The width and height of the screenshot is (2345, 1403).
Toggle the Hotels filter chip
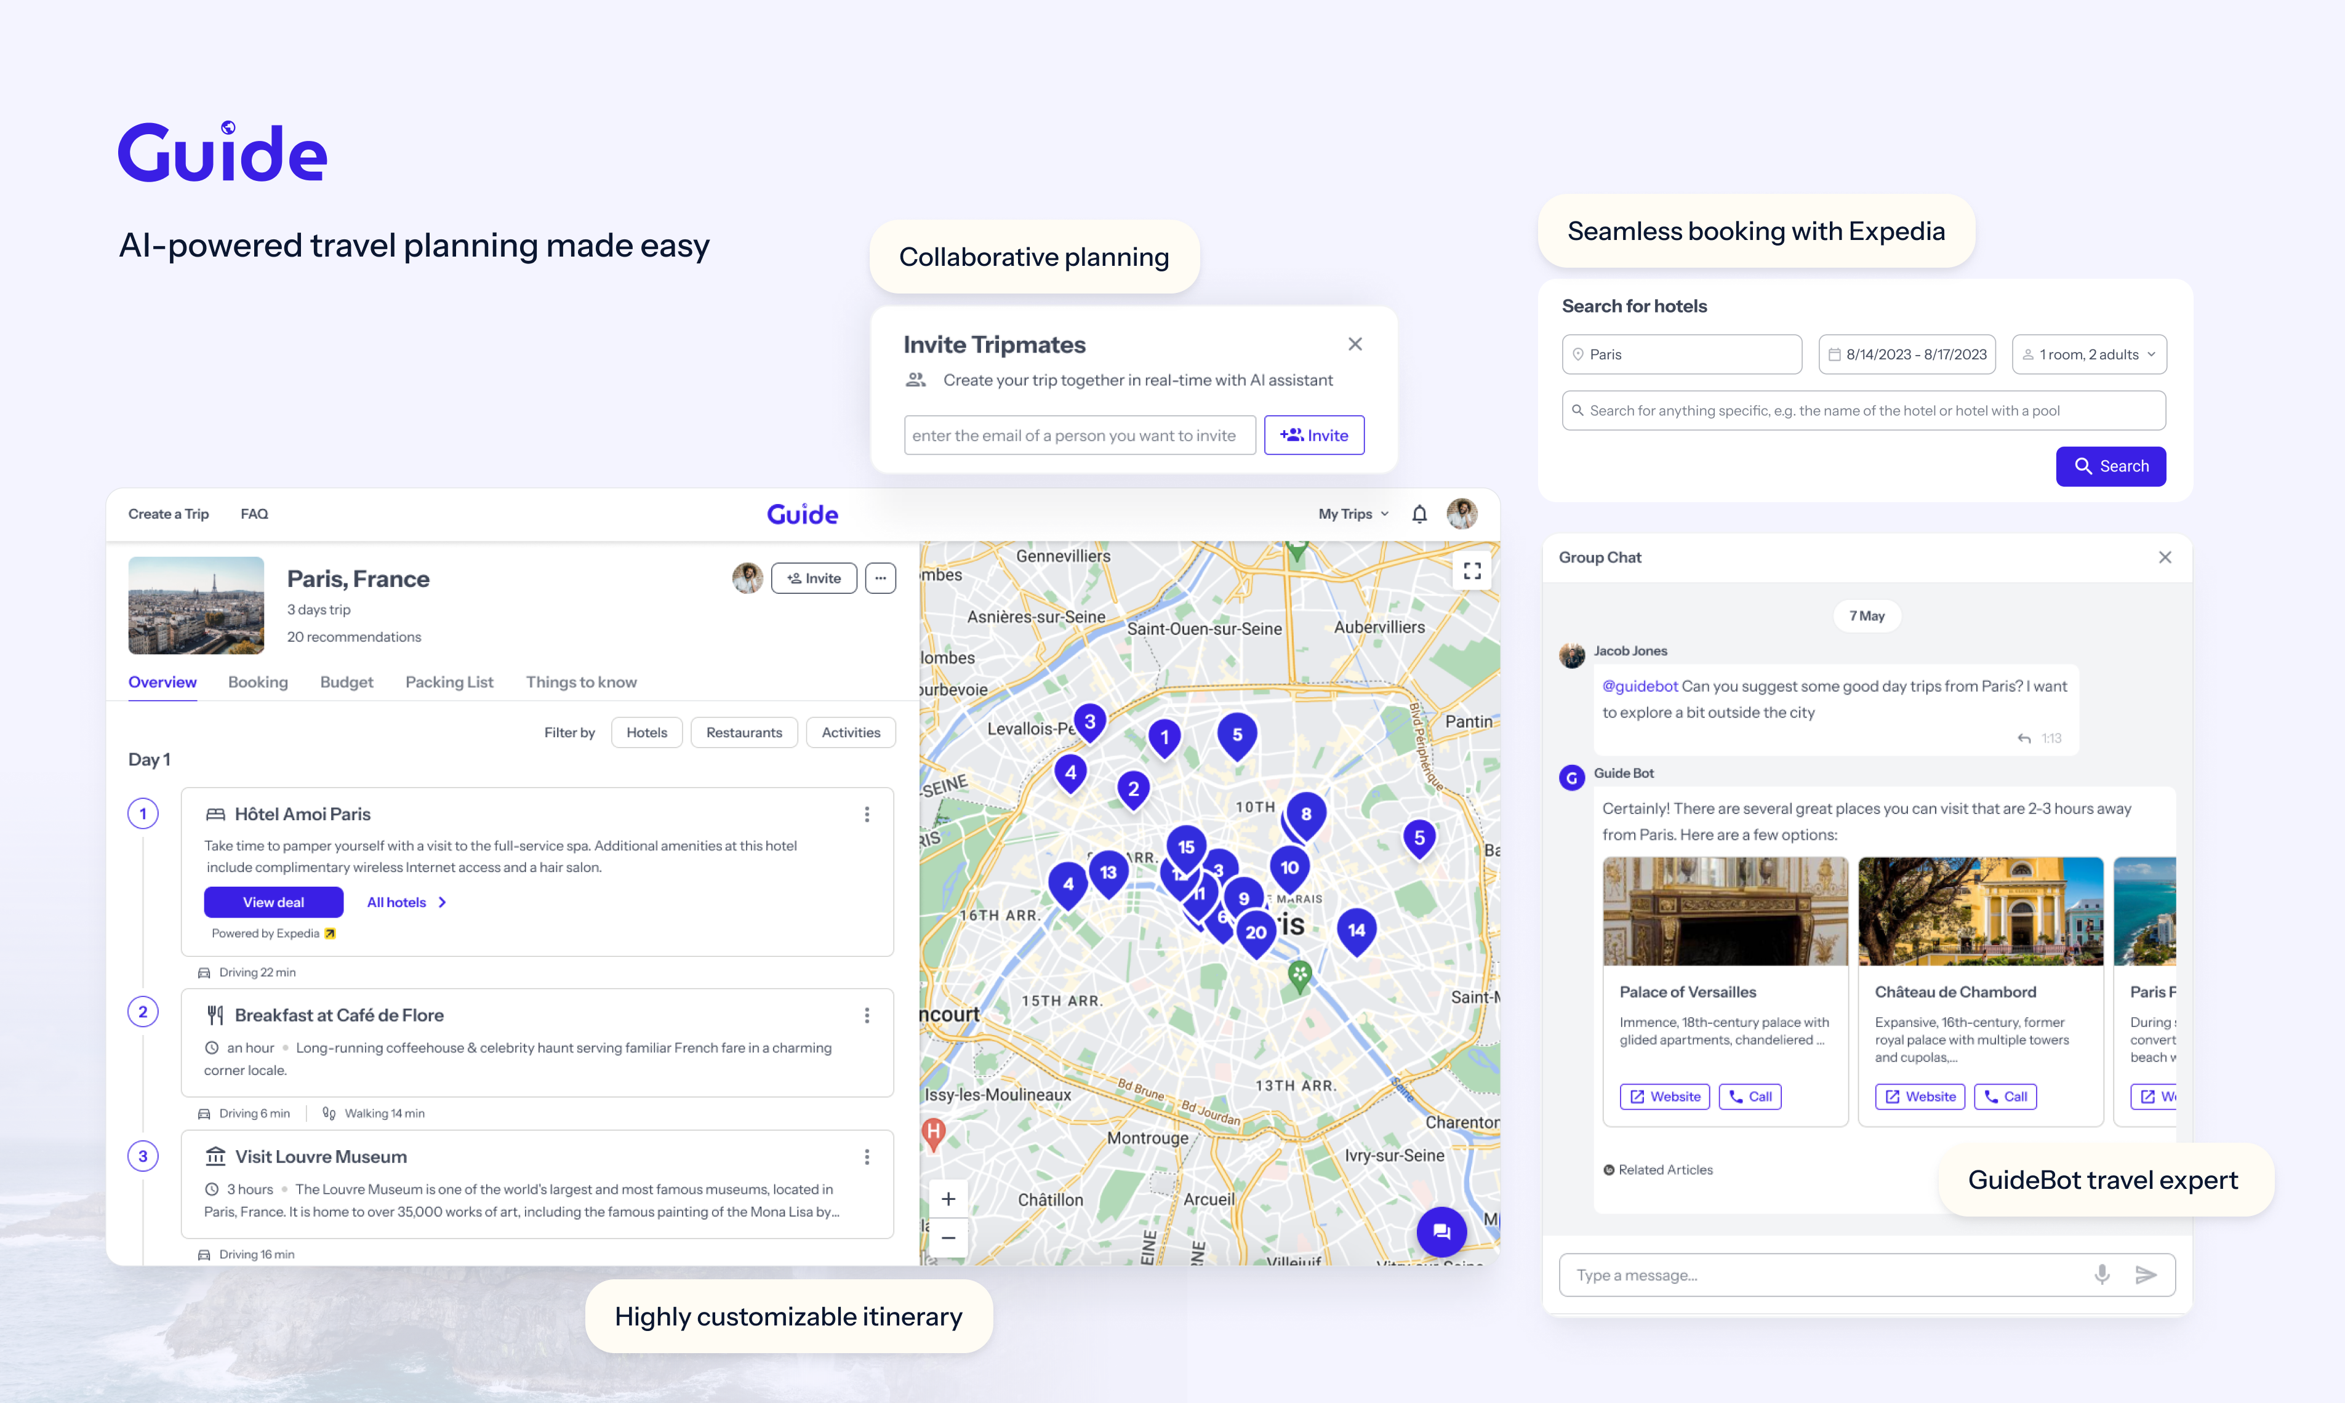point(647,733)
